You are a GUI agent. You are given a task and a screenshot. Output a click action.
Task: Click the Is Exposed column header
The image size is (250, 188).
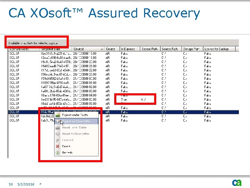click(130, 49)
